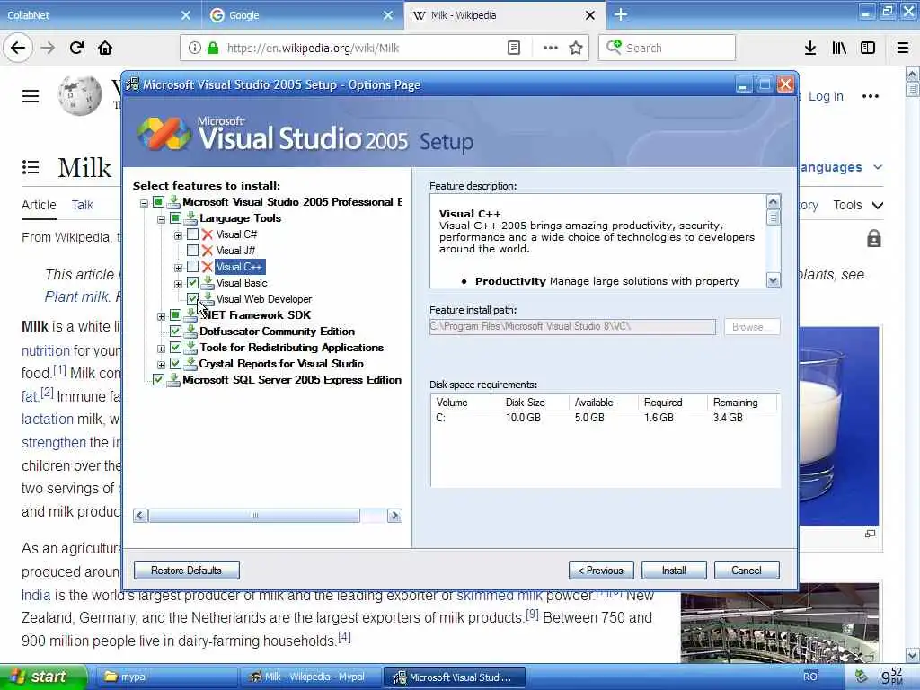Enable the Visual C# checkbox
The width and height of the screenshot is (920, 690).
point(192,234)
